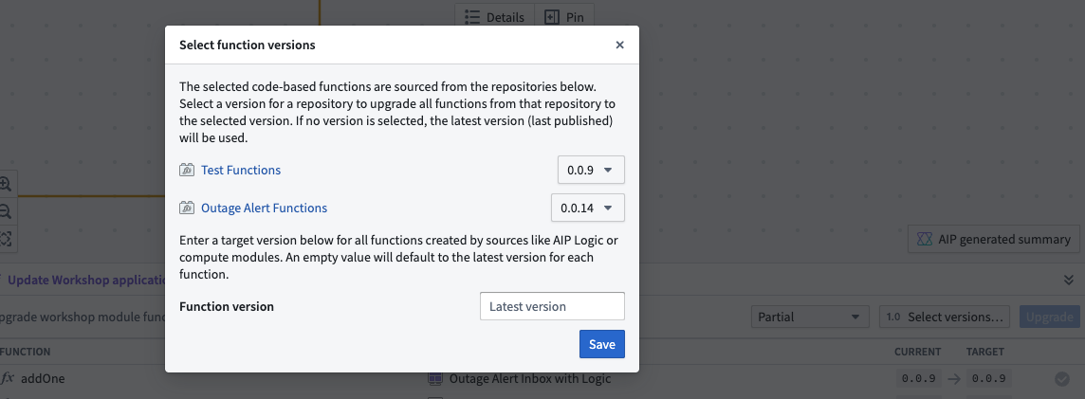Viewport: 1085px width, 399px height.
Task: Click the zoom out magnifier icon
Action: 6,211
